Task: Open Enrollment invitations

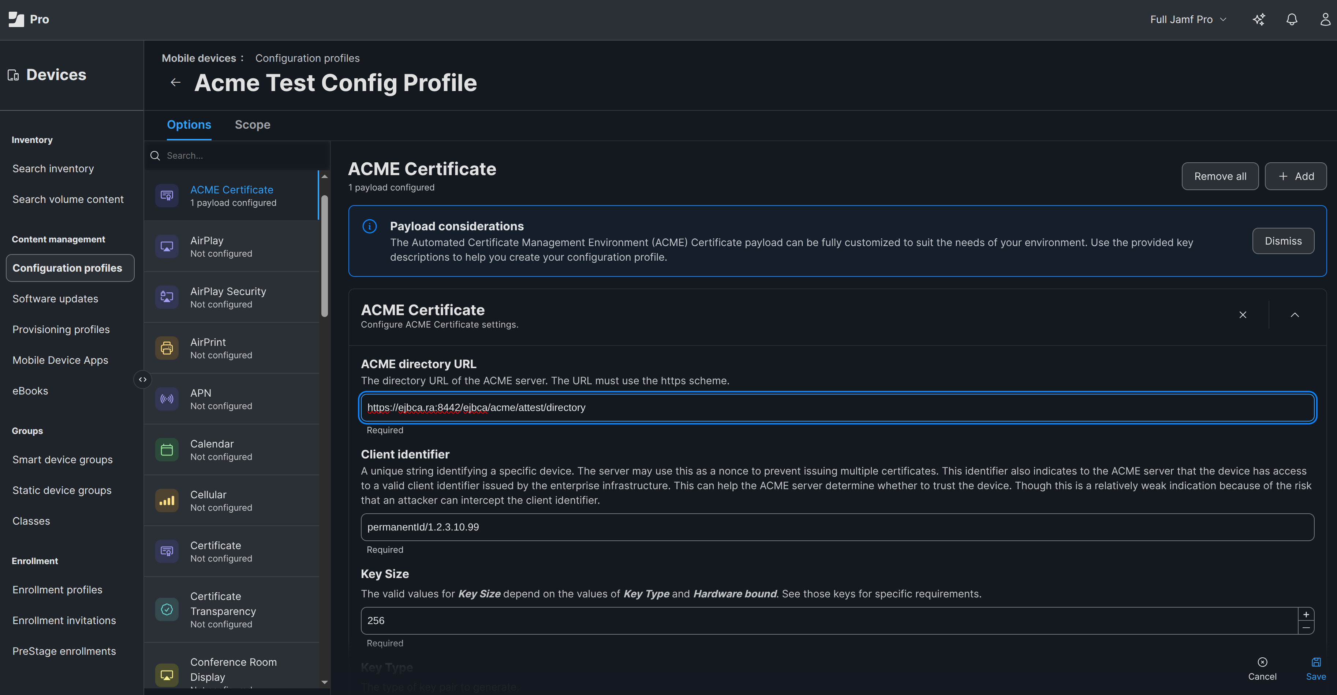Action: (64, 621)
